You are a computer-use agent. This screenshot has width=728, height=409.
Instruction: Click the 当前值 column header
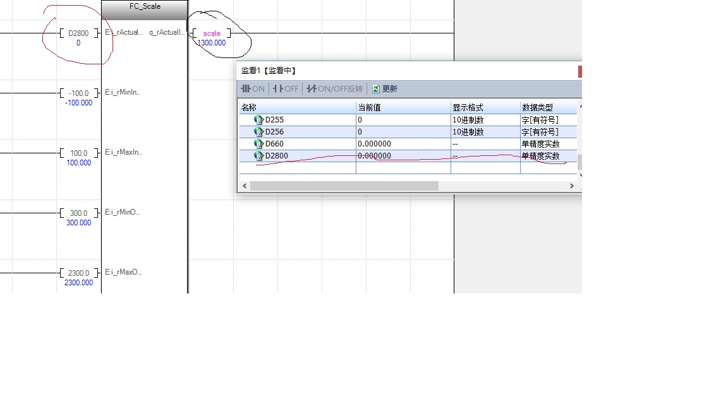(403, 107)
